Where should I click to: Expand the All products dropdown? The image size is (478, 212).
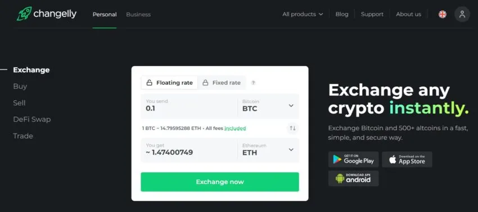click(x=303, y=14)
